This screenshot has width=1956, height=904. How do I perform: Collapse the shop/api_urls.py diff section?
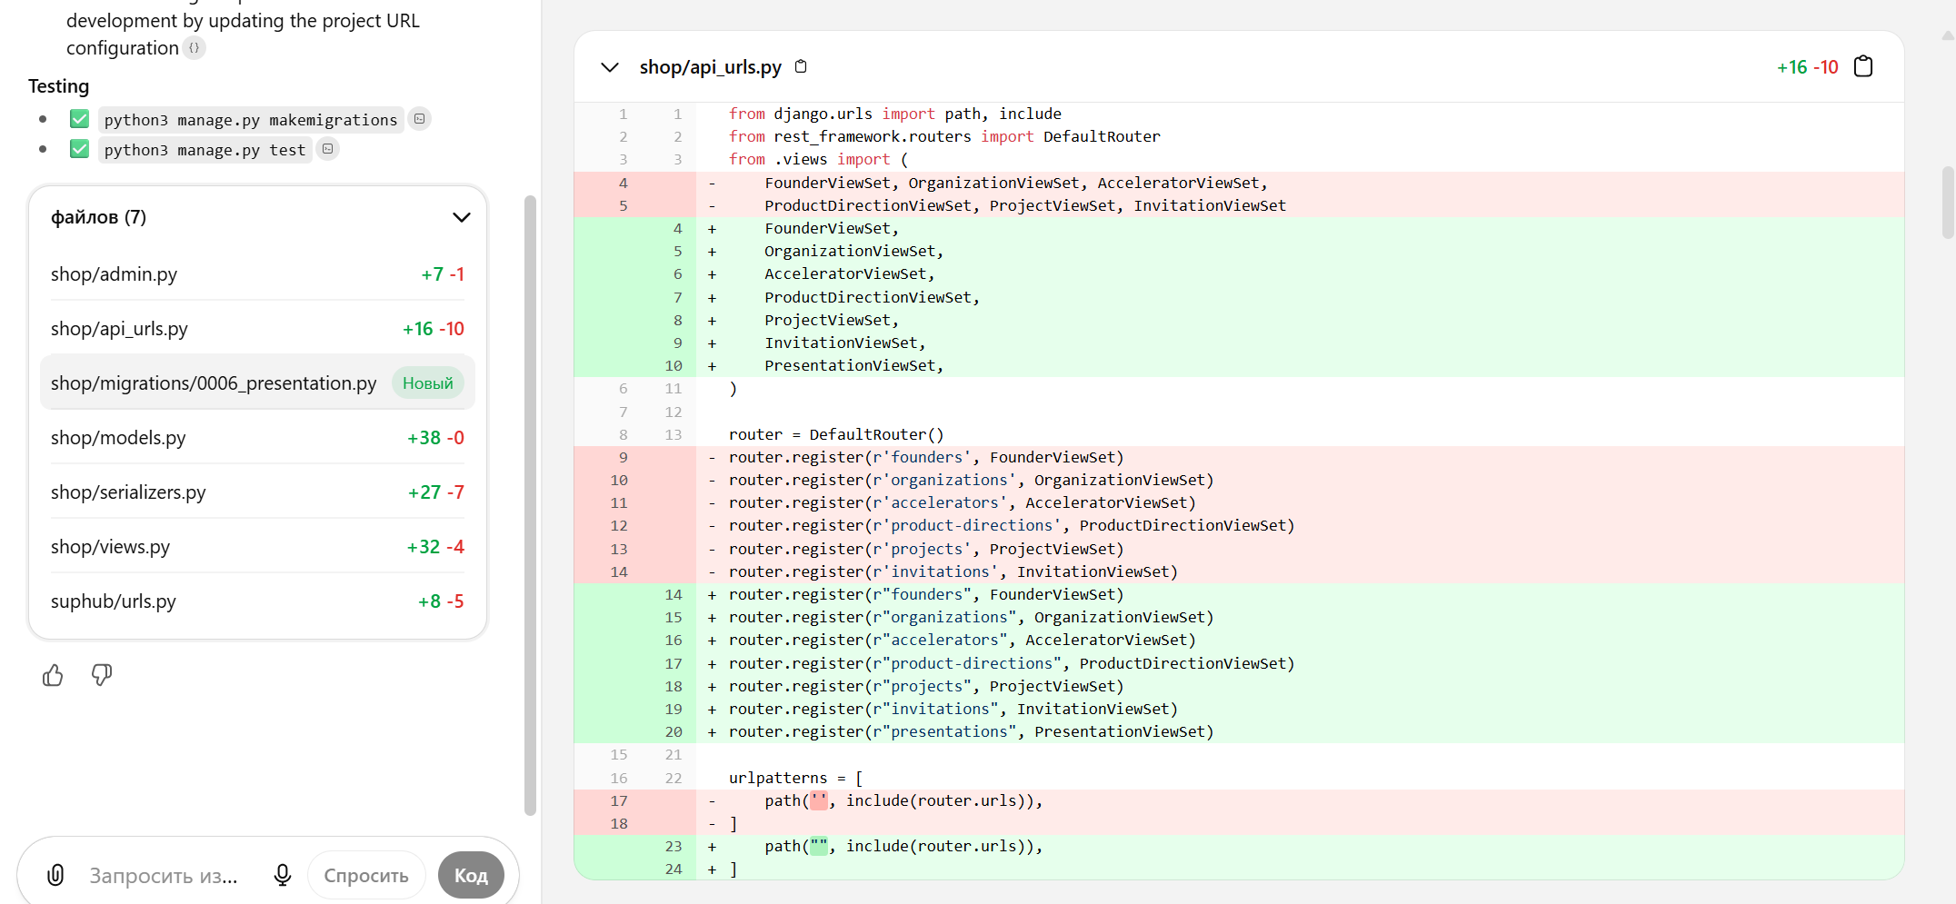pos(610,67)
